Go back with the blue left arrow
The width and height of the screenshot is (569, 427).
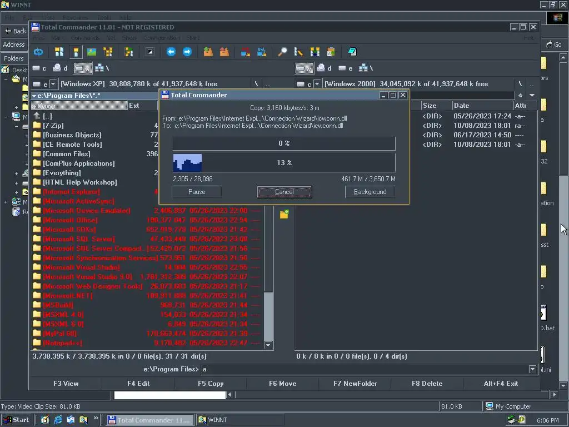tap(171, 52)
